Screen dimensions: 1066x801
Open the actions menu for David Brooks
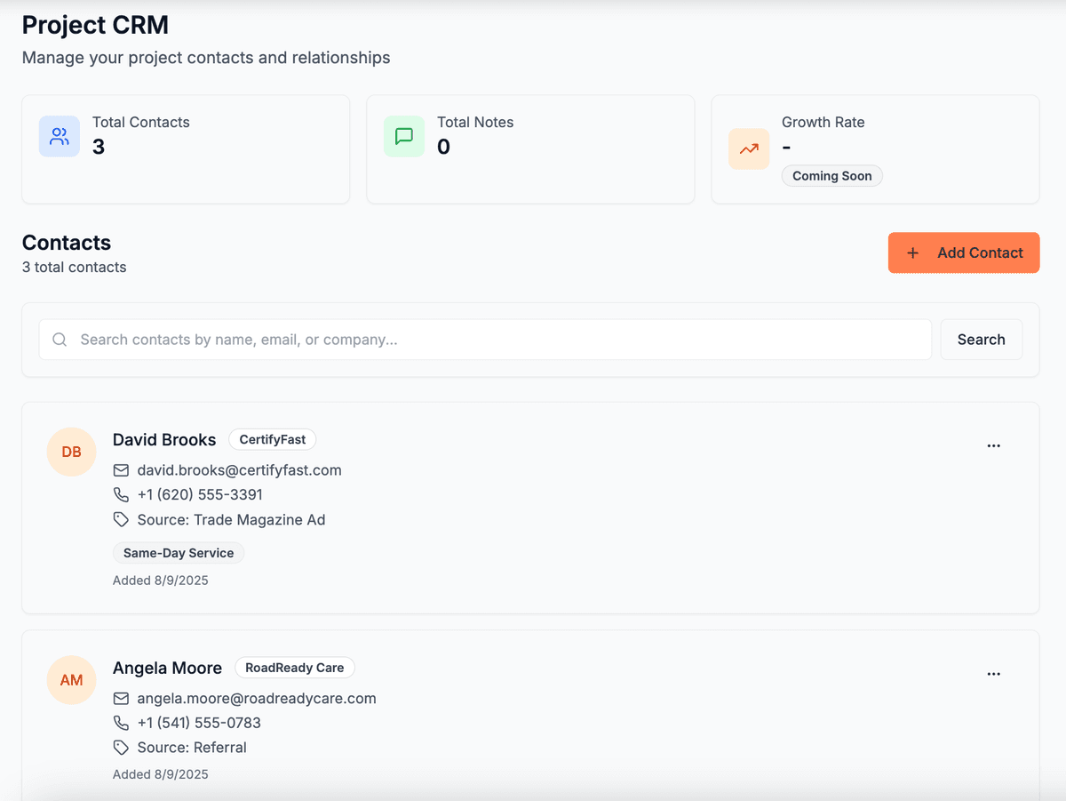click(x=993, y=445)
